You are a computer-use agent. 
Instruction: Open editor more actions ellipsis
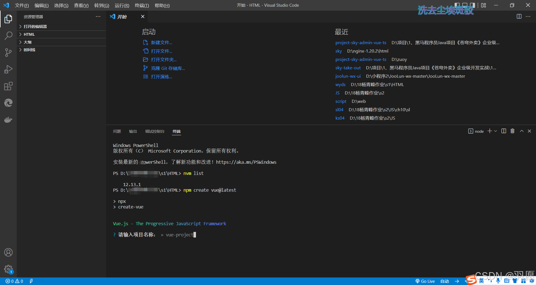[x=528, y=16]
